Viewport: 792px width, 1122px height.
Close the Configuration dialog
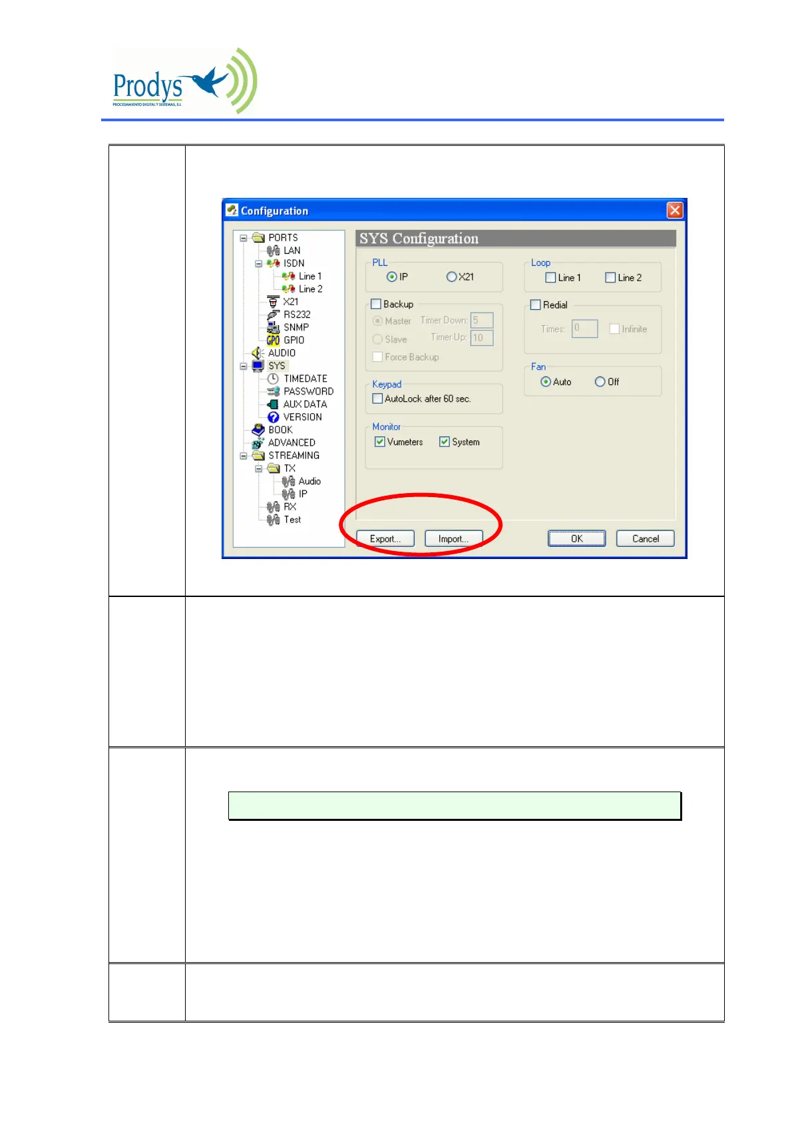pos(675,211)
